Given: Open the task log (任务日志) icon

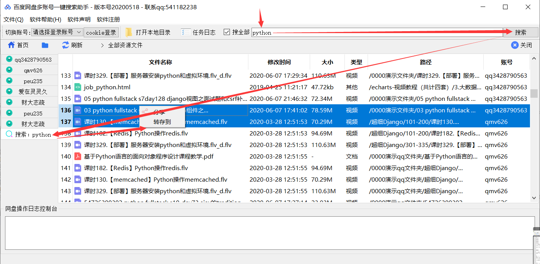Looking at the screenshot, I should 186,32.
